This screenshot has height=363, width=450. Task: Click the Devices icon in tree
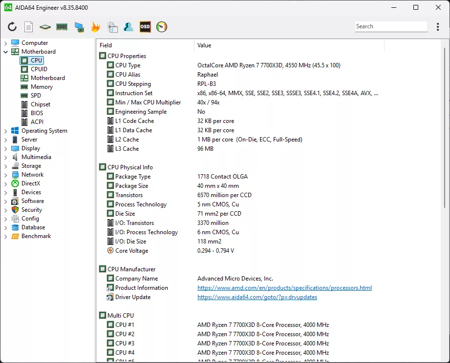point(15,192)
